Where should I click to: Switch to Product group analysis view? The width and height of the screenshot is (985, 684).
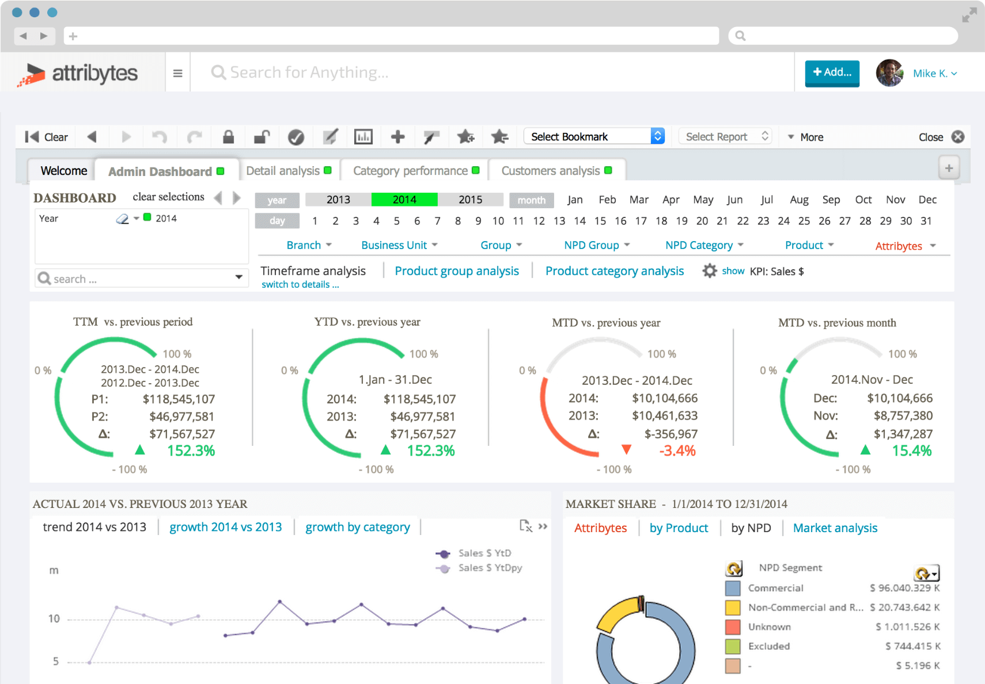[x=457, y=271]
